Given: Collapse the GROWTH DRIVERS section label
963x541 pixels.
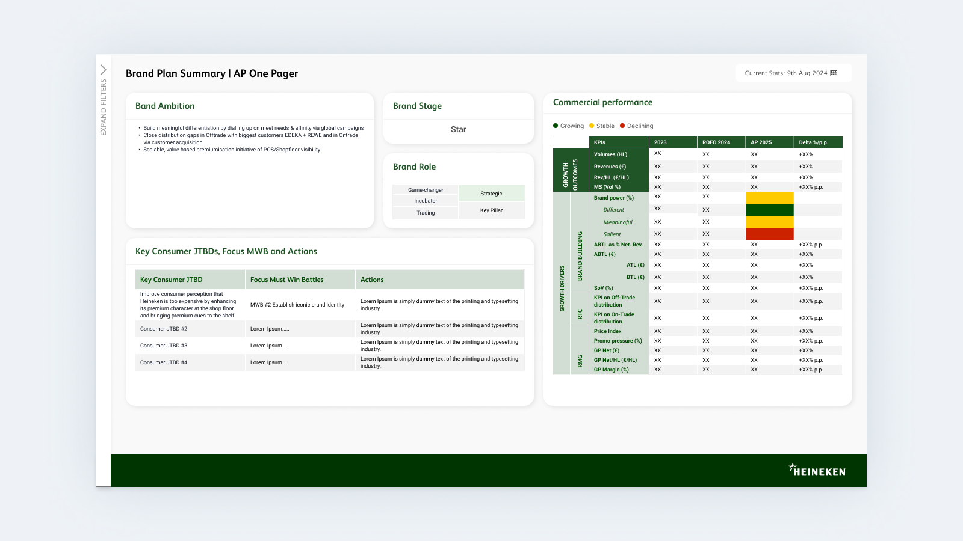Looking at the screenshot, I should [562, 283].
